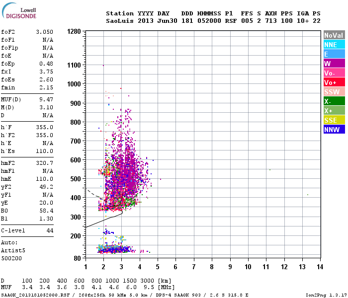Click the fmin value 2.15
The image size is (348, 298).
tap(46, 87)
